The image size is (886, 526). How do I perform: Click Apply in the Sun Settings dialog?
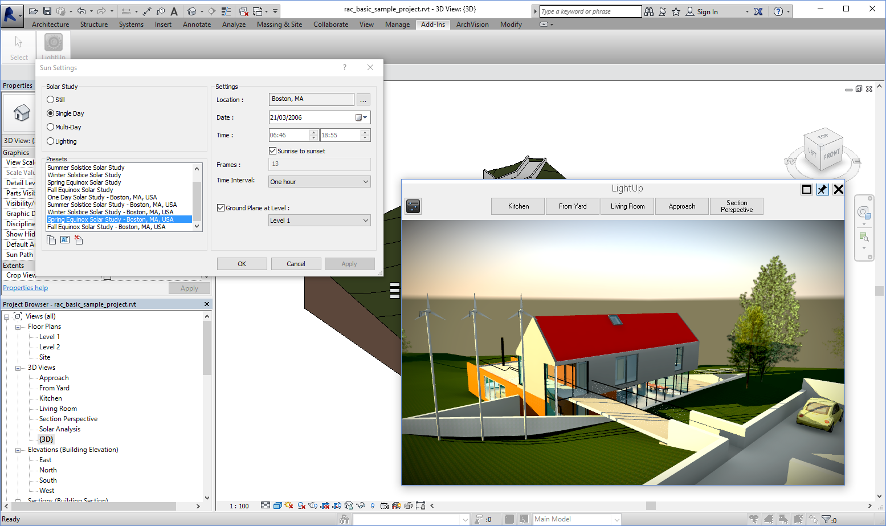[349, 263]
